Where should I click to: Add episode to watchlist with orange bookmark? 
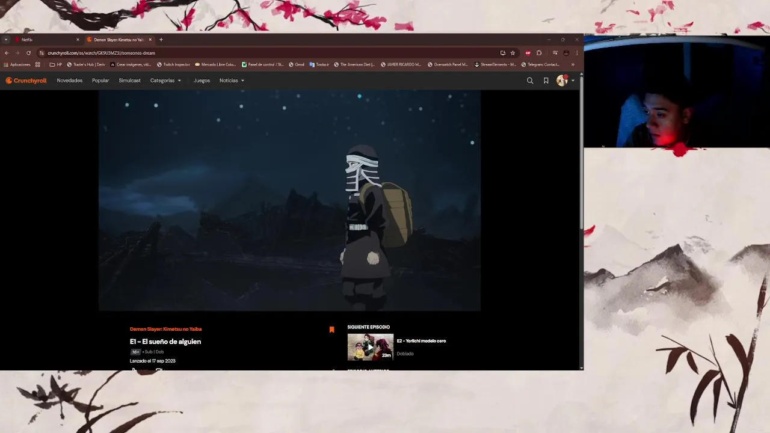(331, 330)
